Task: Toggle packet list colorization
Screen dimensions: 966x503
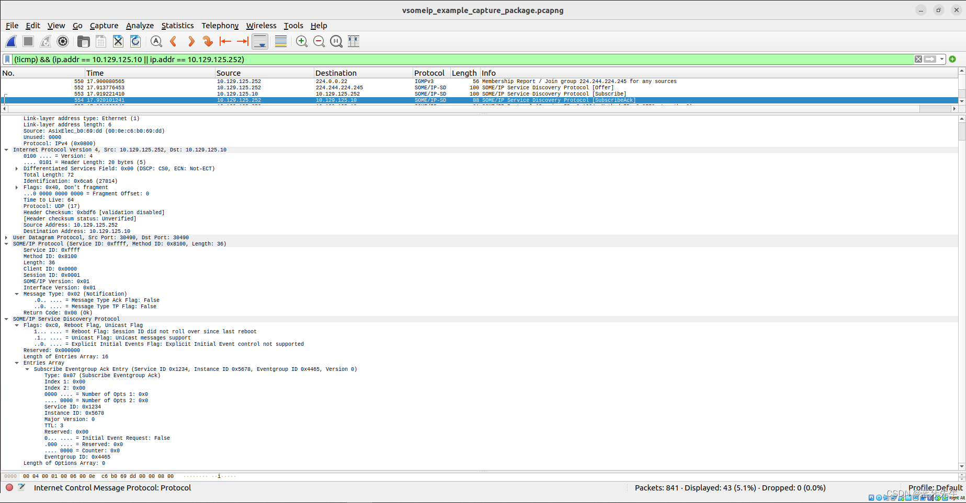Action: coord(280,41)
